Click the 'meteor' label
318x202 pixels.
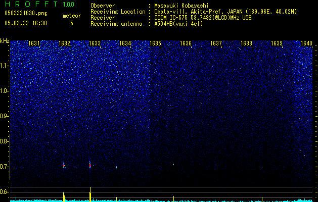click(72, 16)
